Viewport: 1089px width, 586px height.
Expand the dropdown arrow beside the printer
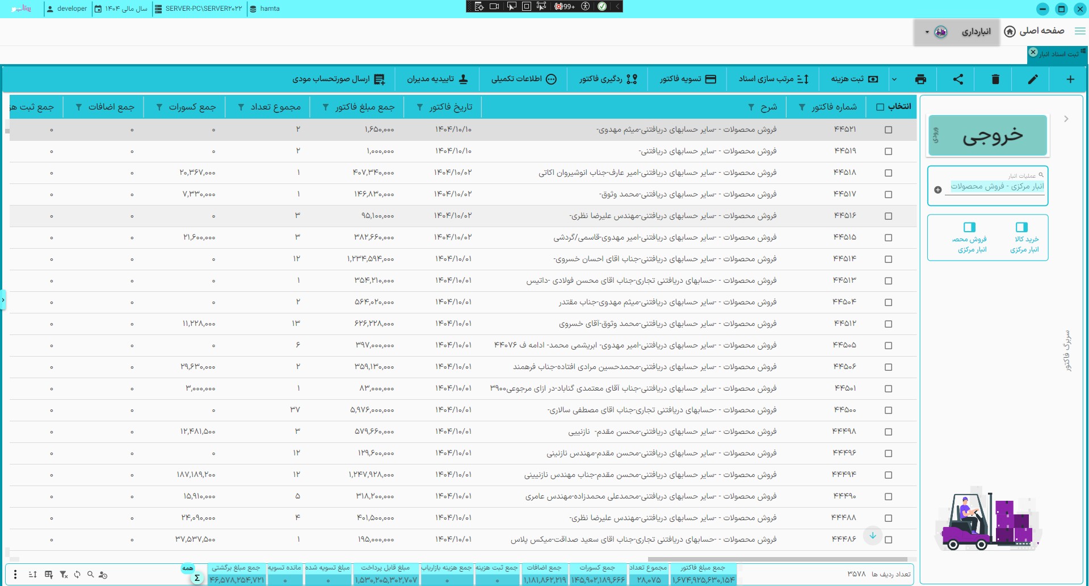coord(894,79)
